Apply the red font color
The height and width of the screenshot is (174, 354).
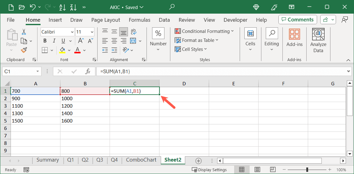(77, 50)
